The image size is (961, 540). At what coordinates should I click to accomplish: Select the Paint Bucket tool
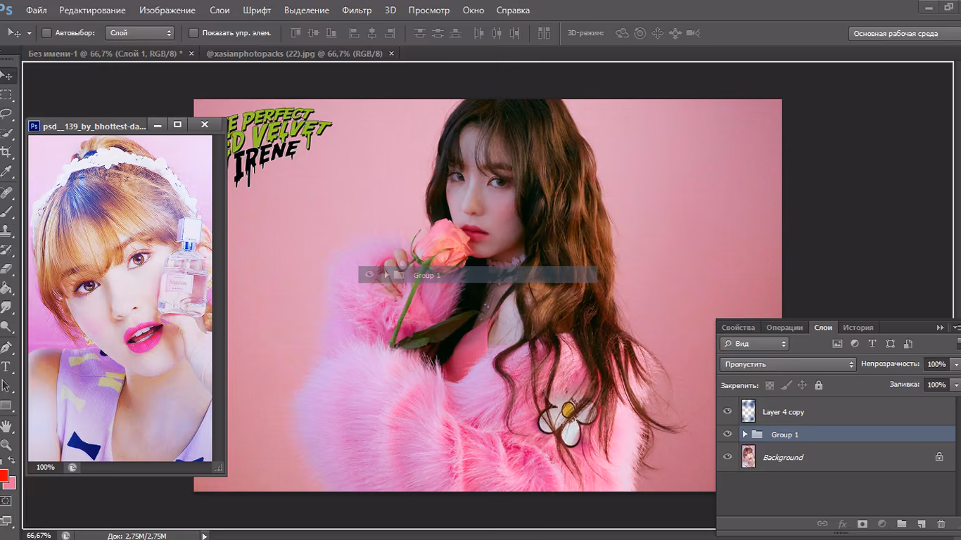[6, 288]
